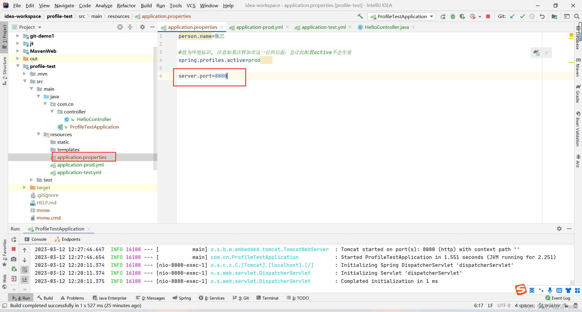Open Run panel settings gear
582x312 pixels.
click(559, 229)
